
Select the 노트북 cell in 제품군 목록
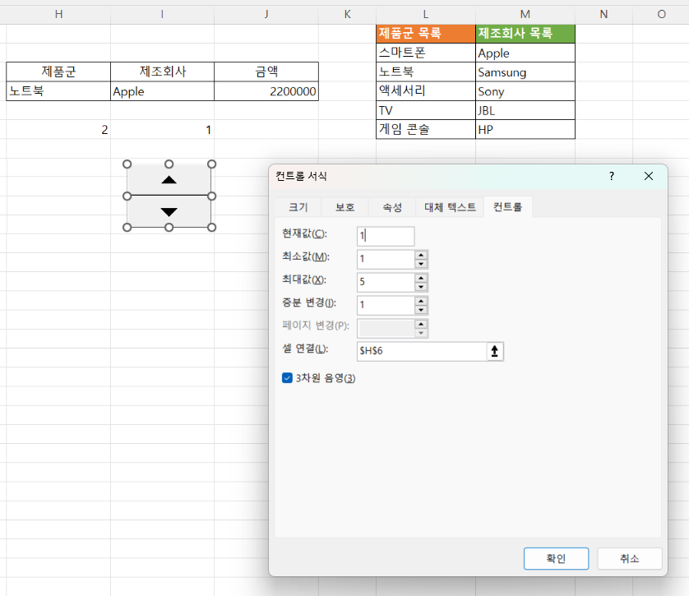point(426,72)
